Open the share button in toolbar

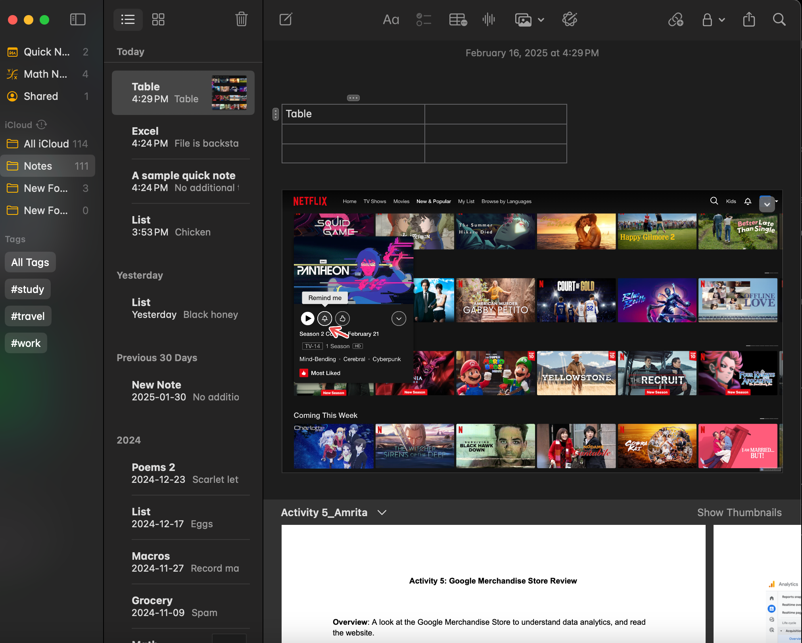pos(748,19)
